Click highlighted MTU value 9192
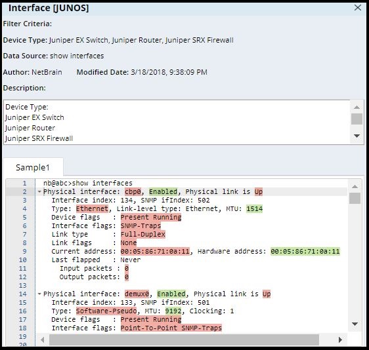This screenshot has width=369, height=350. coord(173,311)
